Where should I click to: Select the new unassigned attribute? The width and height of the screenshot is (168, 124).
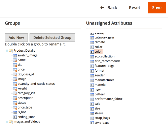click(x=98, y=90)
